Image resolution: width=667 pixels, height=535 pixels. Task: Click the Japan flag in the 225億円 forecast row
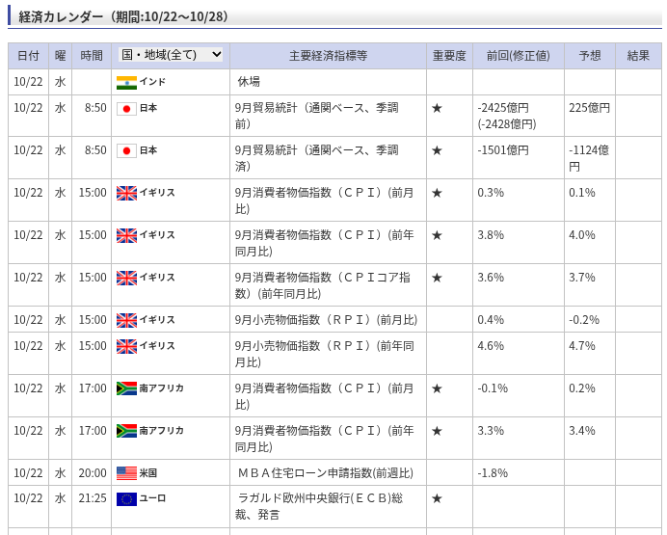click(126, 109)
